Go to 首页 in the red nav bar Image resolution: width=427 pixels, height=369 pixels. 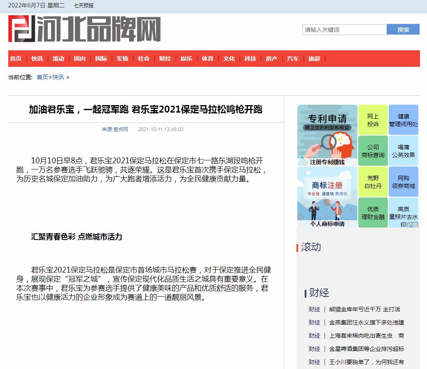16,59
